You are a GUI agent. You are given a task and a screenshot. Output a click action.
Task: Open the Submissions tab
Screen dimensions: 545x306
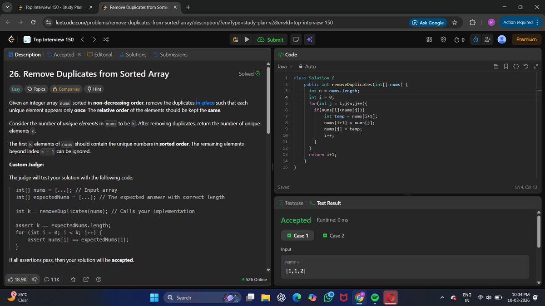point(169,54)
